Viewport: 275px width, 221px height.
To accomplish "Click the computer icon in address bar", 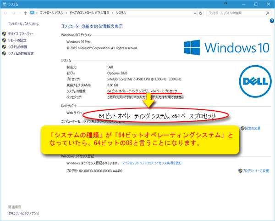I will pos(32,13).
